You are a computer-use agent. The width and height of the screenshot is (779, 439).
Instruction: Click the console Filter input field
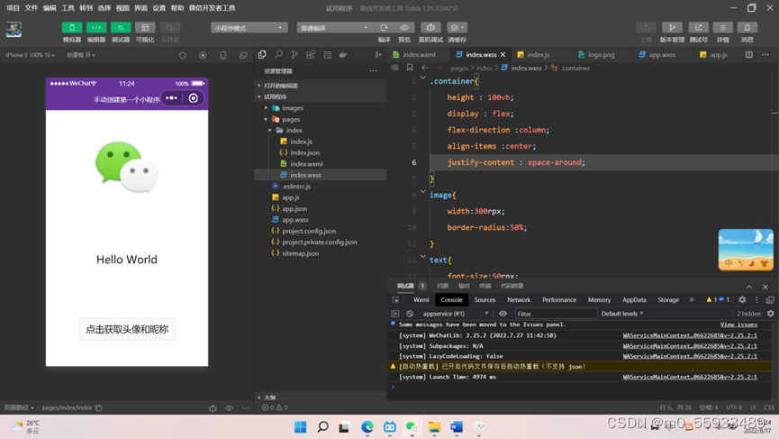point(556,314)
